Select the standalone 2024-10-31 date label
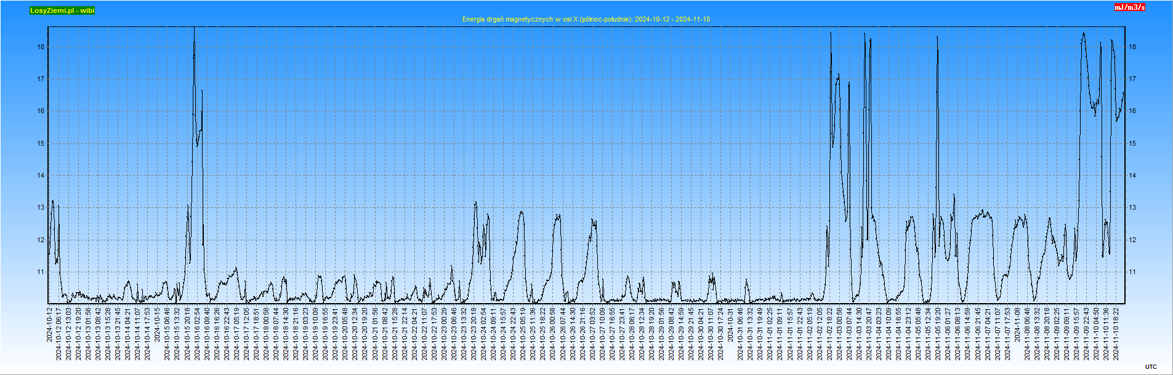Image resolution: width=1173 pixels, height=375 pixels. [731, 325]
